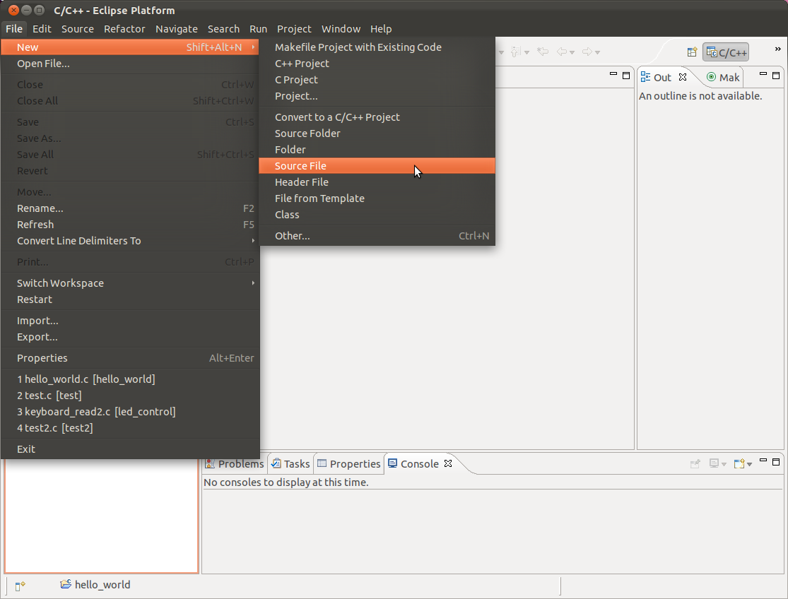Select Convert to a C/C++ Project
Viewport: 788px width, 599px height.
(377, 117)
